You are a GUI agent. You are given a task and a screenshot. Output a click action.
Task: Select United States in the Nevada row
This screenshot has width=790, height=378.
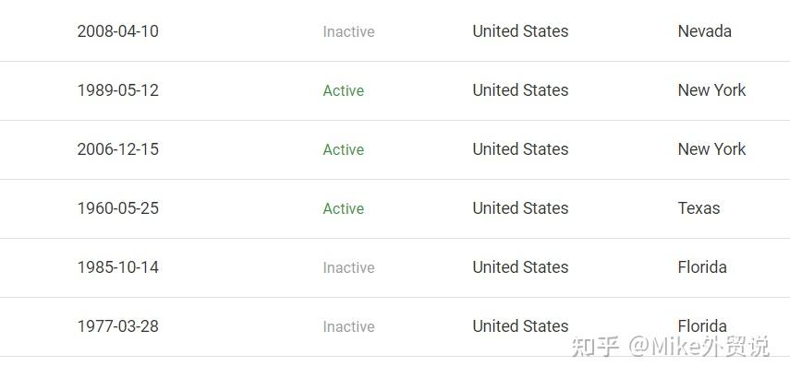(x=520, y=31)
